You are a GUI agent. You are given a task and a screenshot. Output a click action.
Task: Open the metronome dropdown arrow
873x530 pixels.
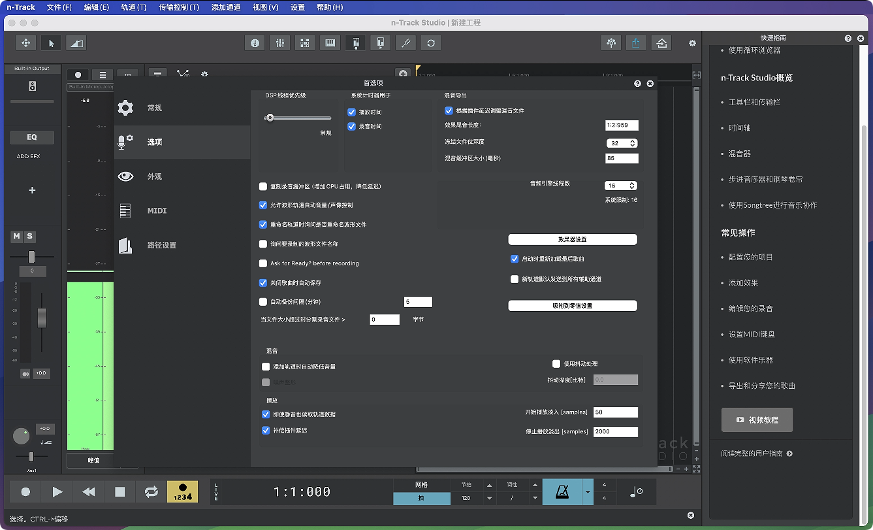click(x=588, y=492)
